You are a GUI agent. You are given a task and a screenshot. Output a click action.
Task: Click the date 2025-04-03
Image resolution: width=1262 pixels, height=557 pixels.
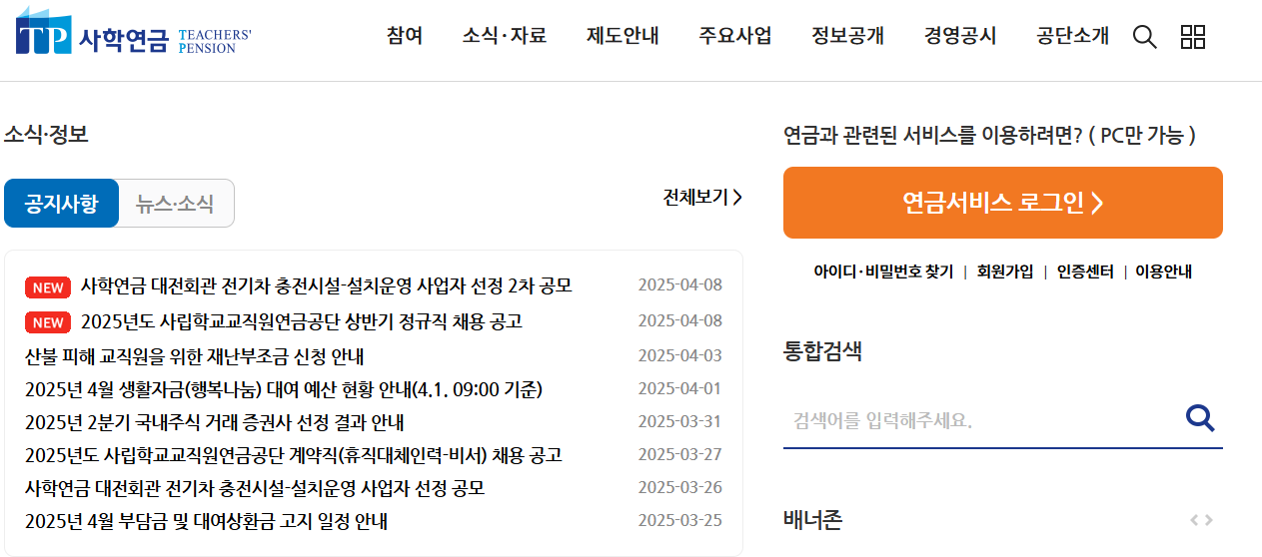coord(679,355)
